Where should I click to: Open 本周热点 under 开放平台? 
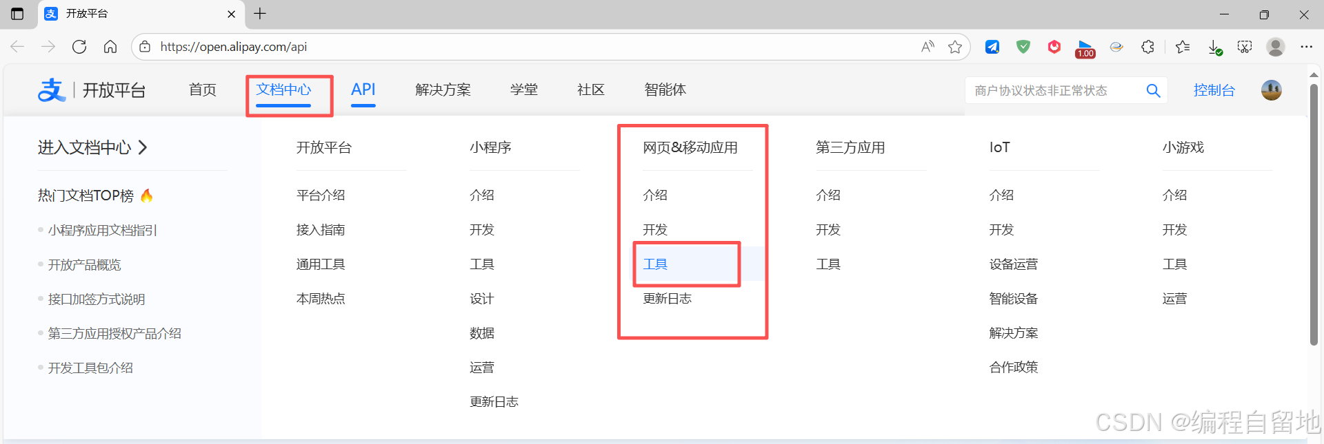pyautogui.click(x=321, y=299)
